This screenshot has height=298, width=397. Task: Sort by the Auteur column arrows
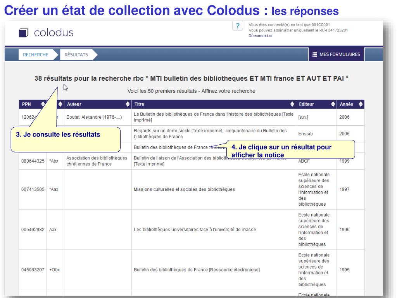[x=128, y=104]
